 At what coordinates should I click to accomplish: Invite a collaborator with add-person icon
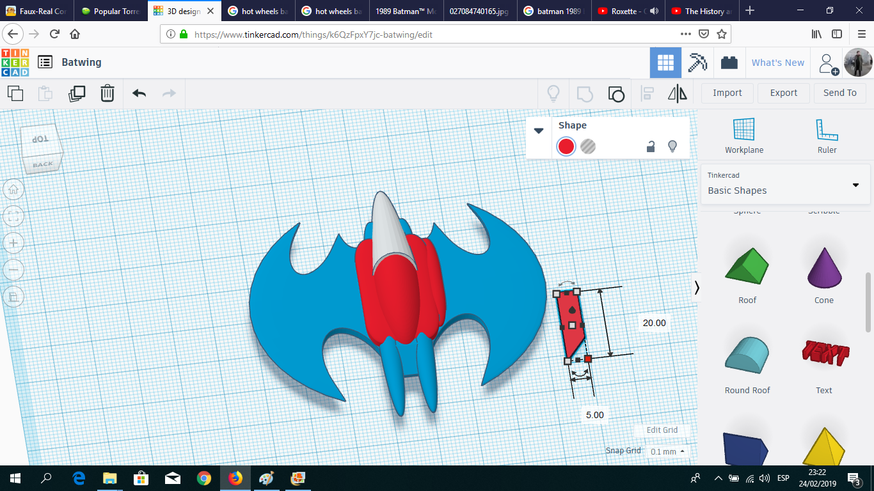pos(829,63)
